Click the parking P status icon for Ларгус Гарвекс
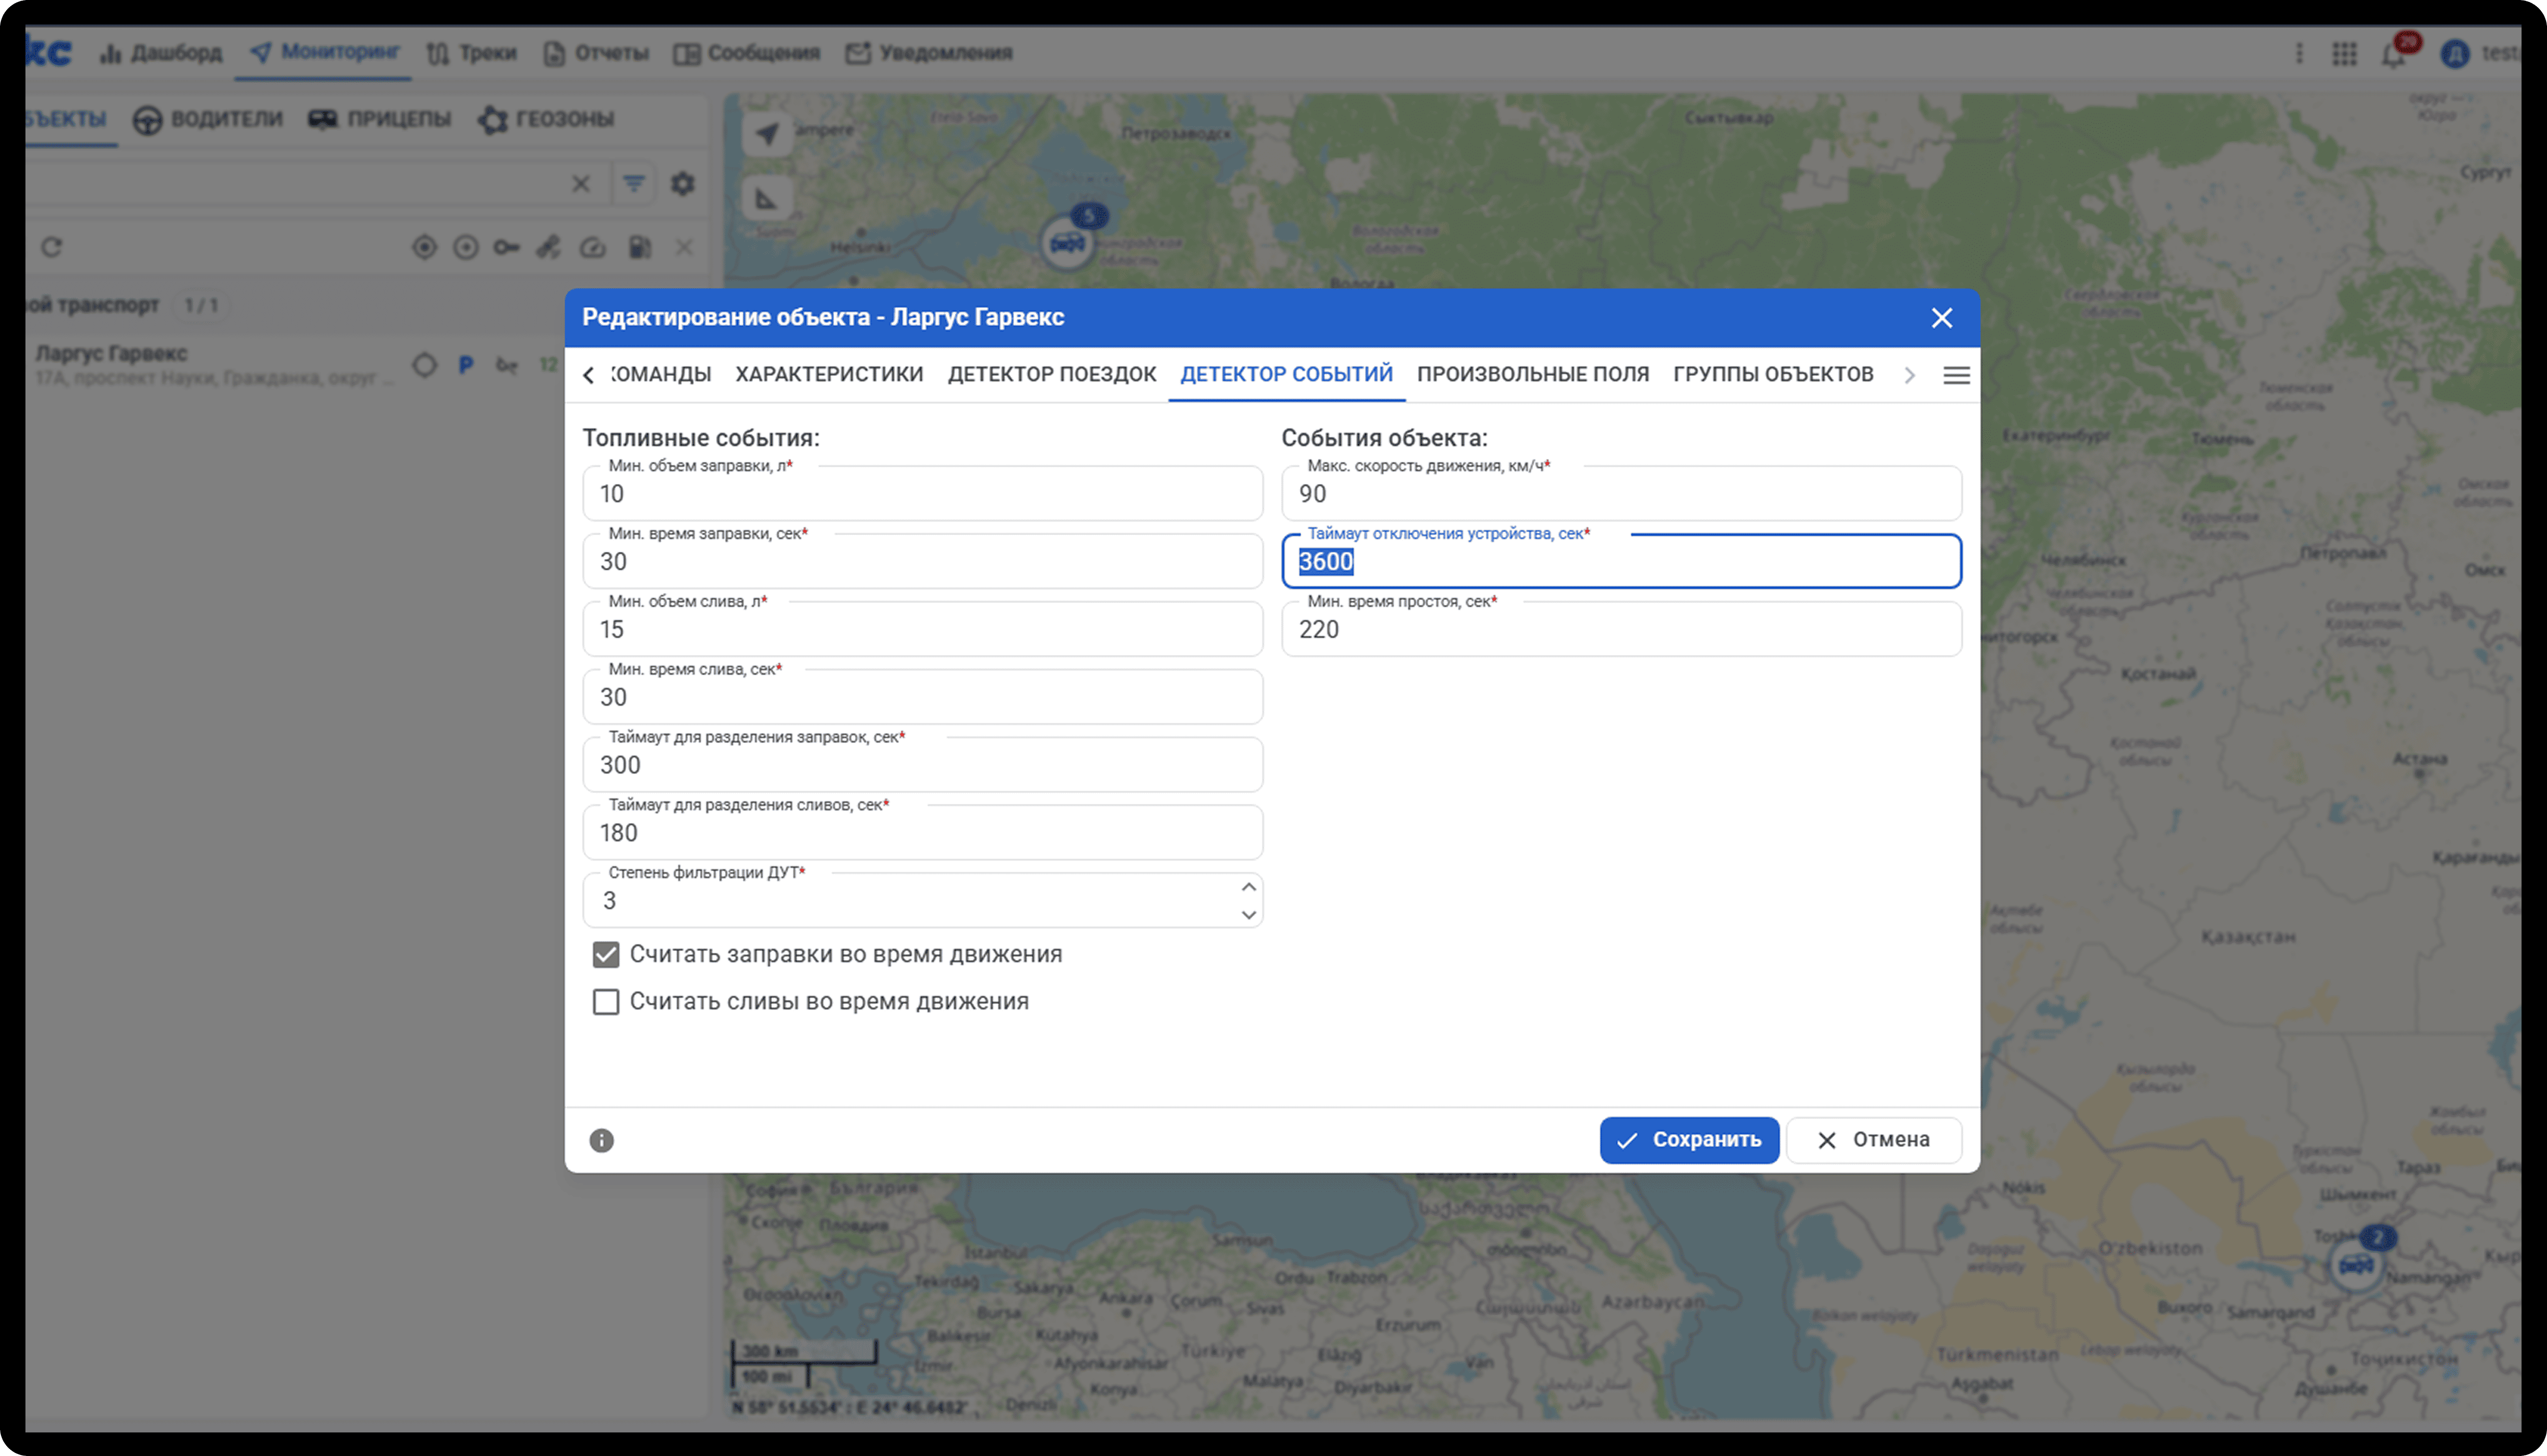 pos(466,365)
